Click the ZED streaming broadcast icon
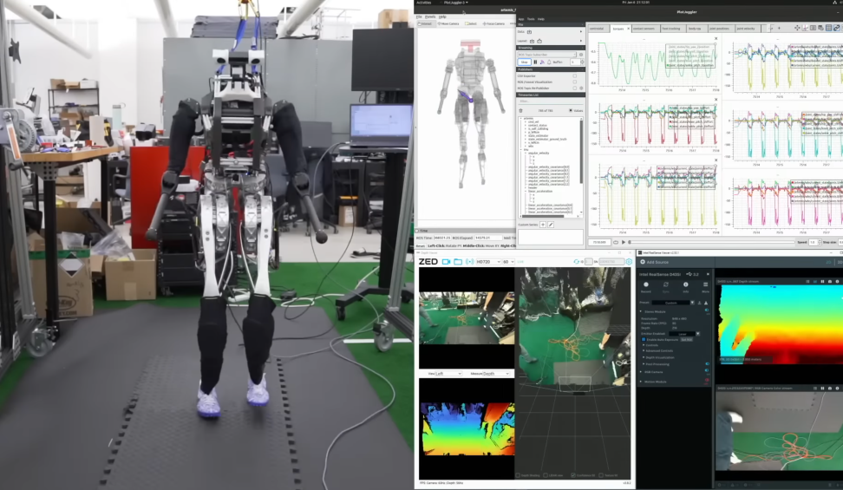Screen dimensions: 843x490 (x=469, y=261)
